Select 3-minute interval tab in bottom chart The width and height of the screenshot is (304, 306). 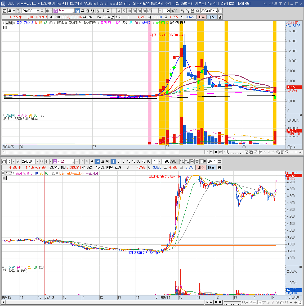coord(118,161)
